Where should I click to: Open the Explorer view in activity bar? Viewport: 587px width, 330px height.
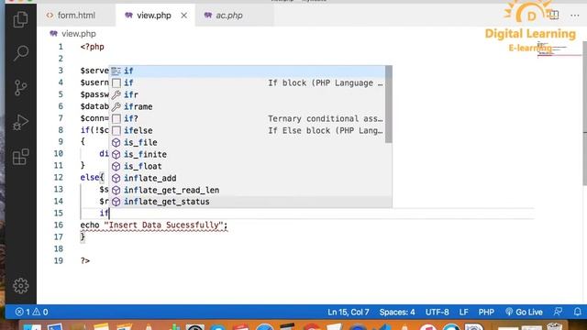click(20, 19)
